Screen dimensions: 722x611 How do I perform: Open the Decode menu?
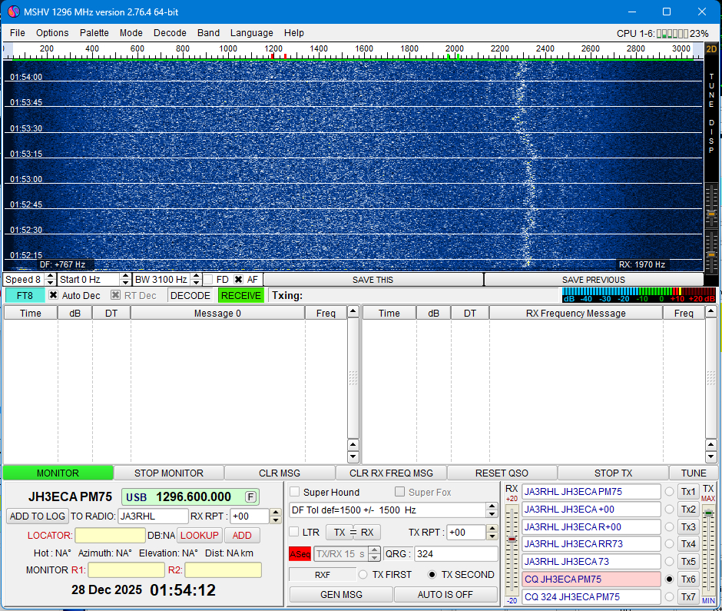pyautogui.click(x=170, y=33)
